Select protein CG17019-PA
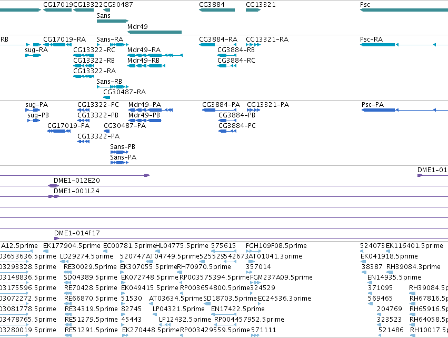Image resolution: width=448 pixels, height=338 pixels. point(68,126)
